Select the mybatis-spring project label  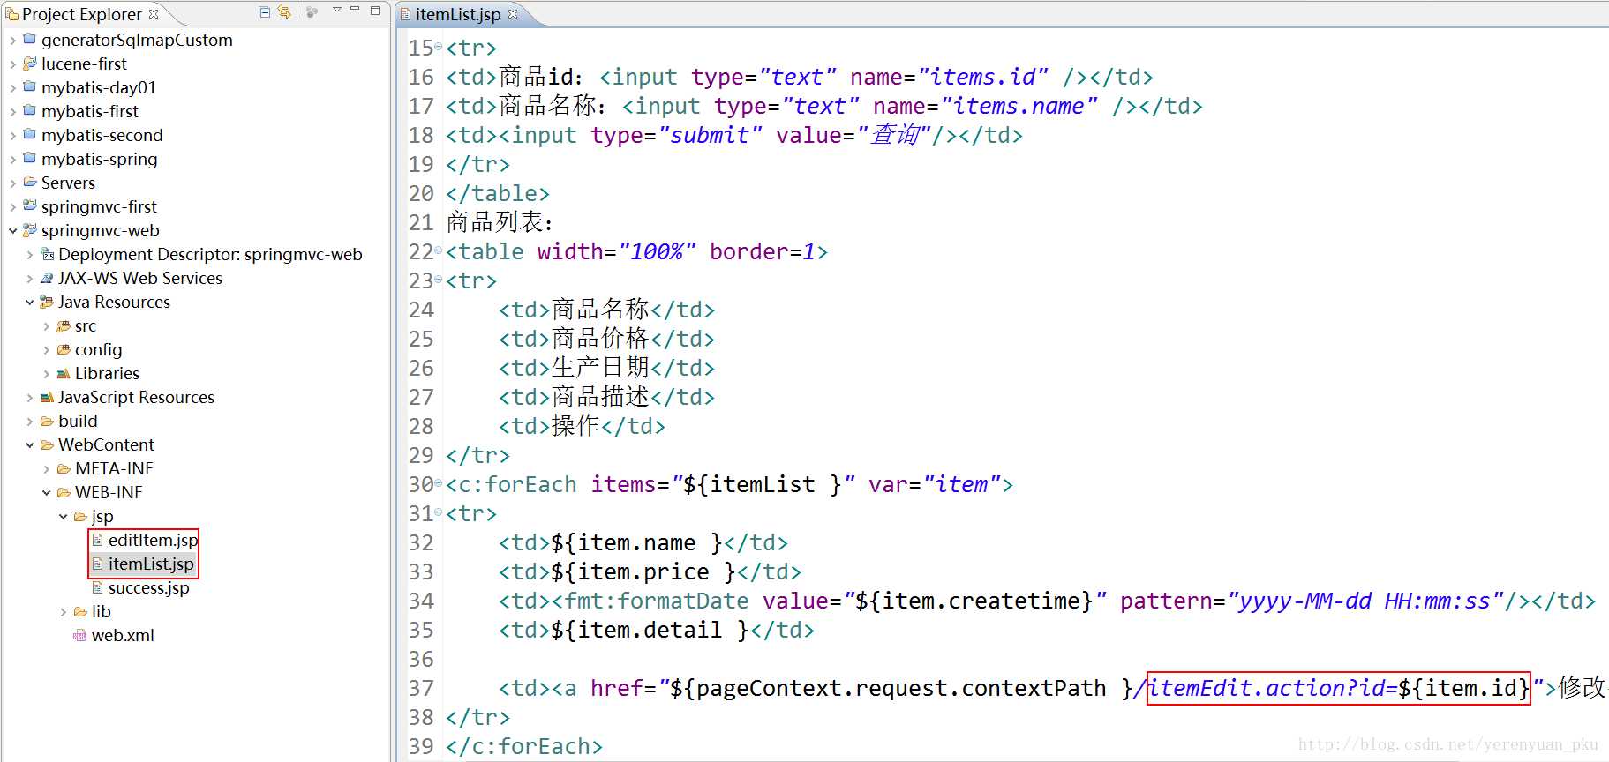point(99,160)
